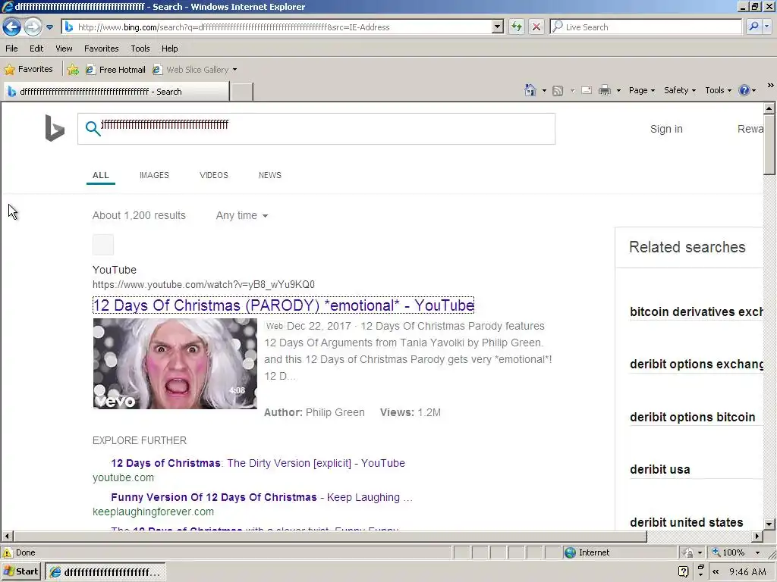The height and width of the screenshot is (582, 777).
Task: Expand the Print options dropdown arrow
Action: [618, 91]
